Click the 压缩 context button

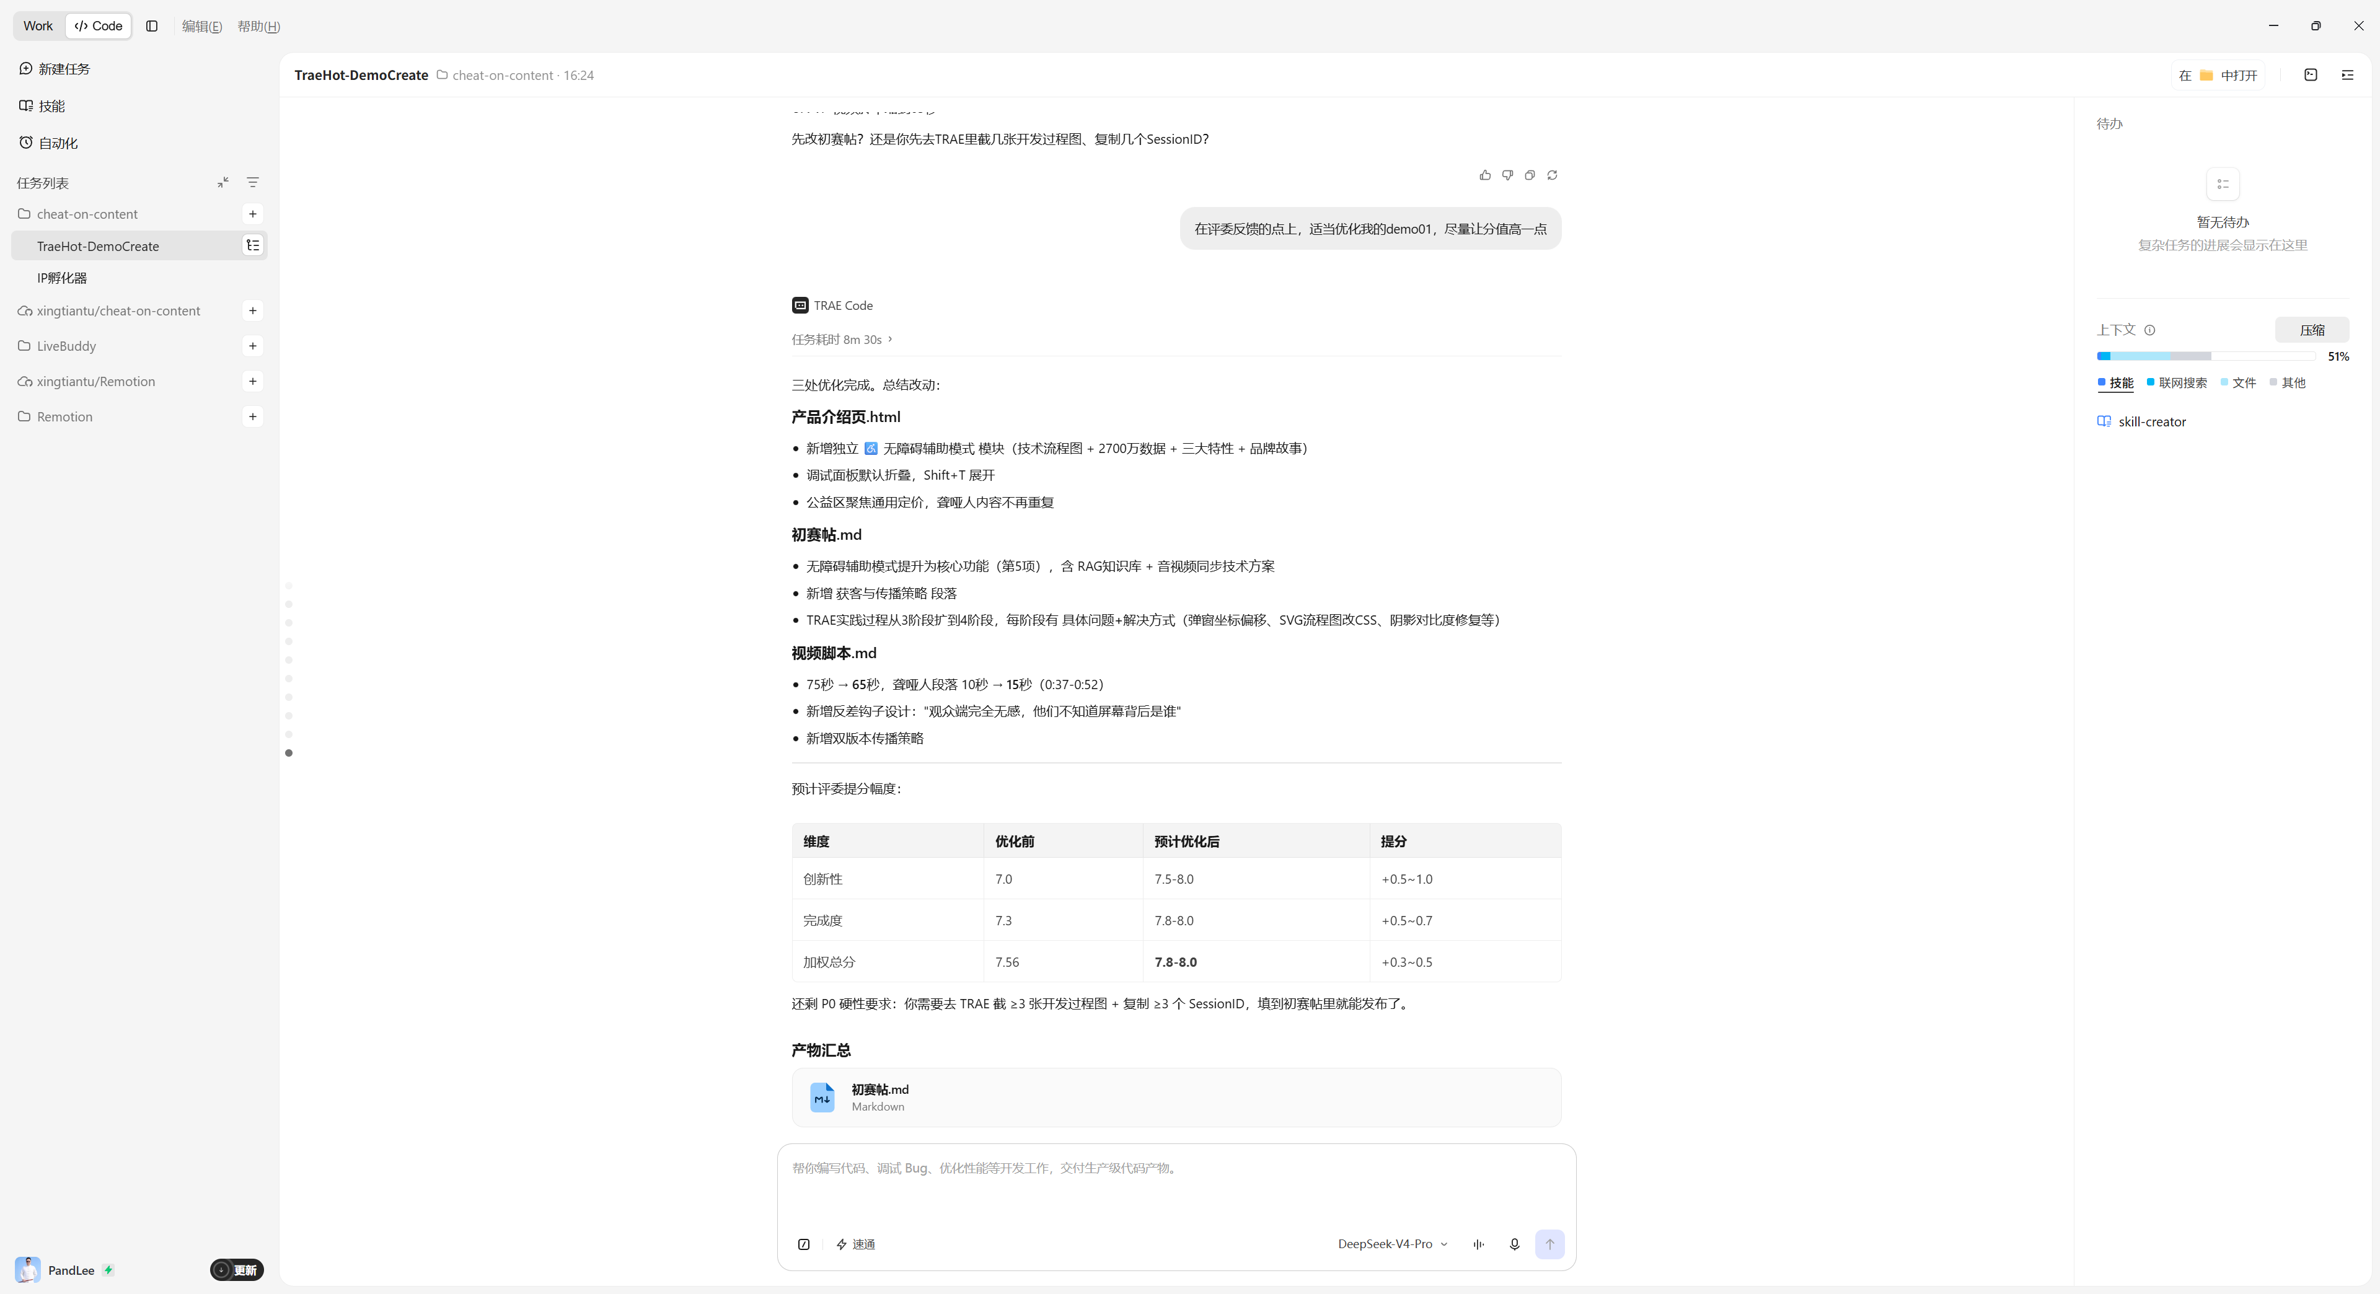point(2312,331)
